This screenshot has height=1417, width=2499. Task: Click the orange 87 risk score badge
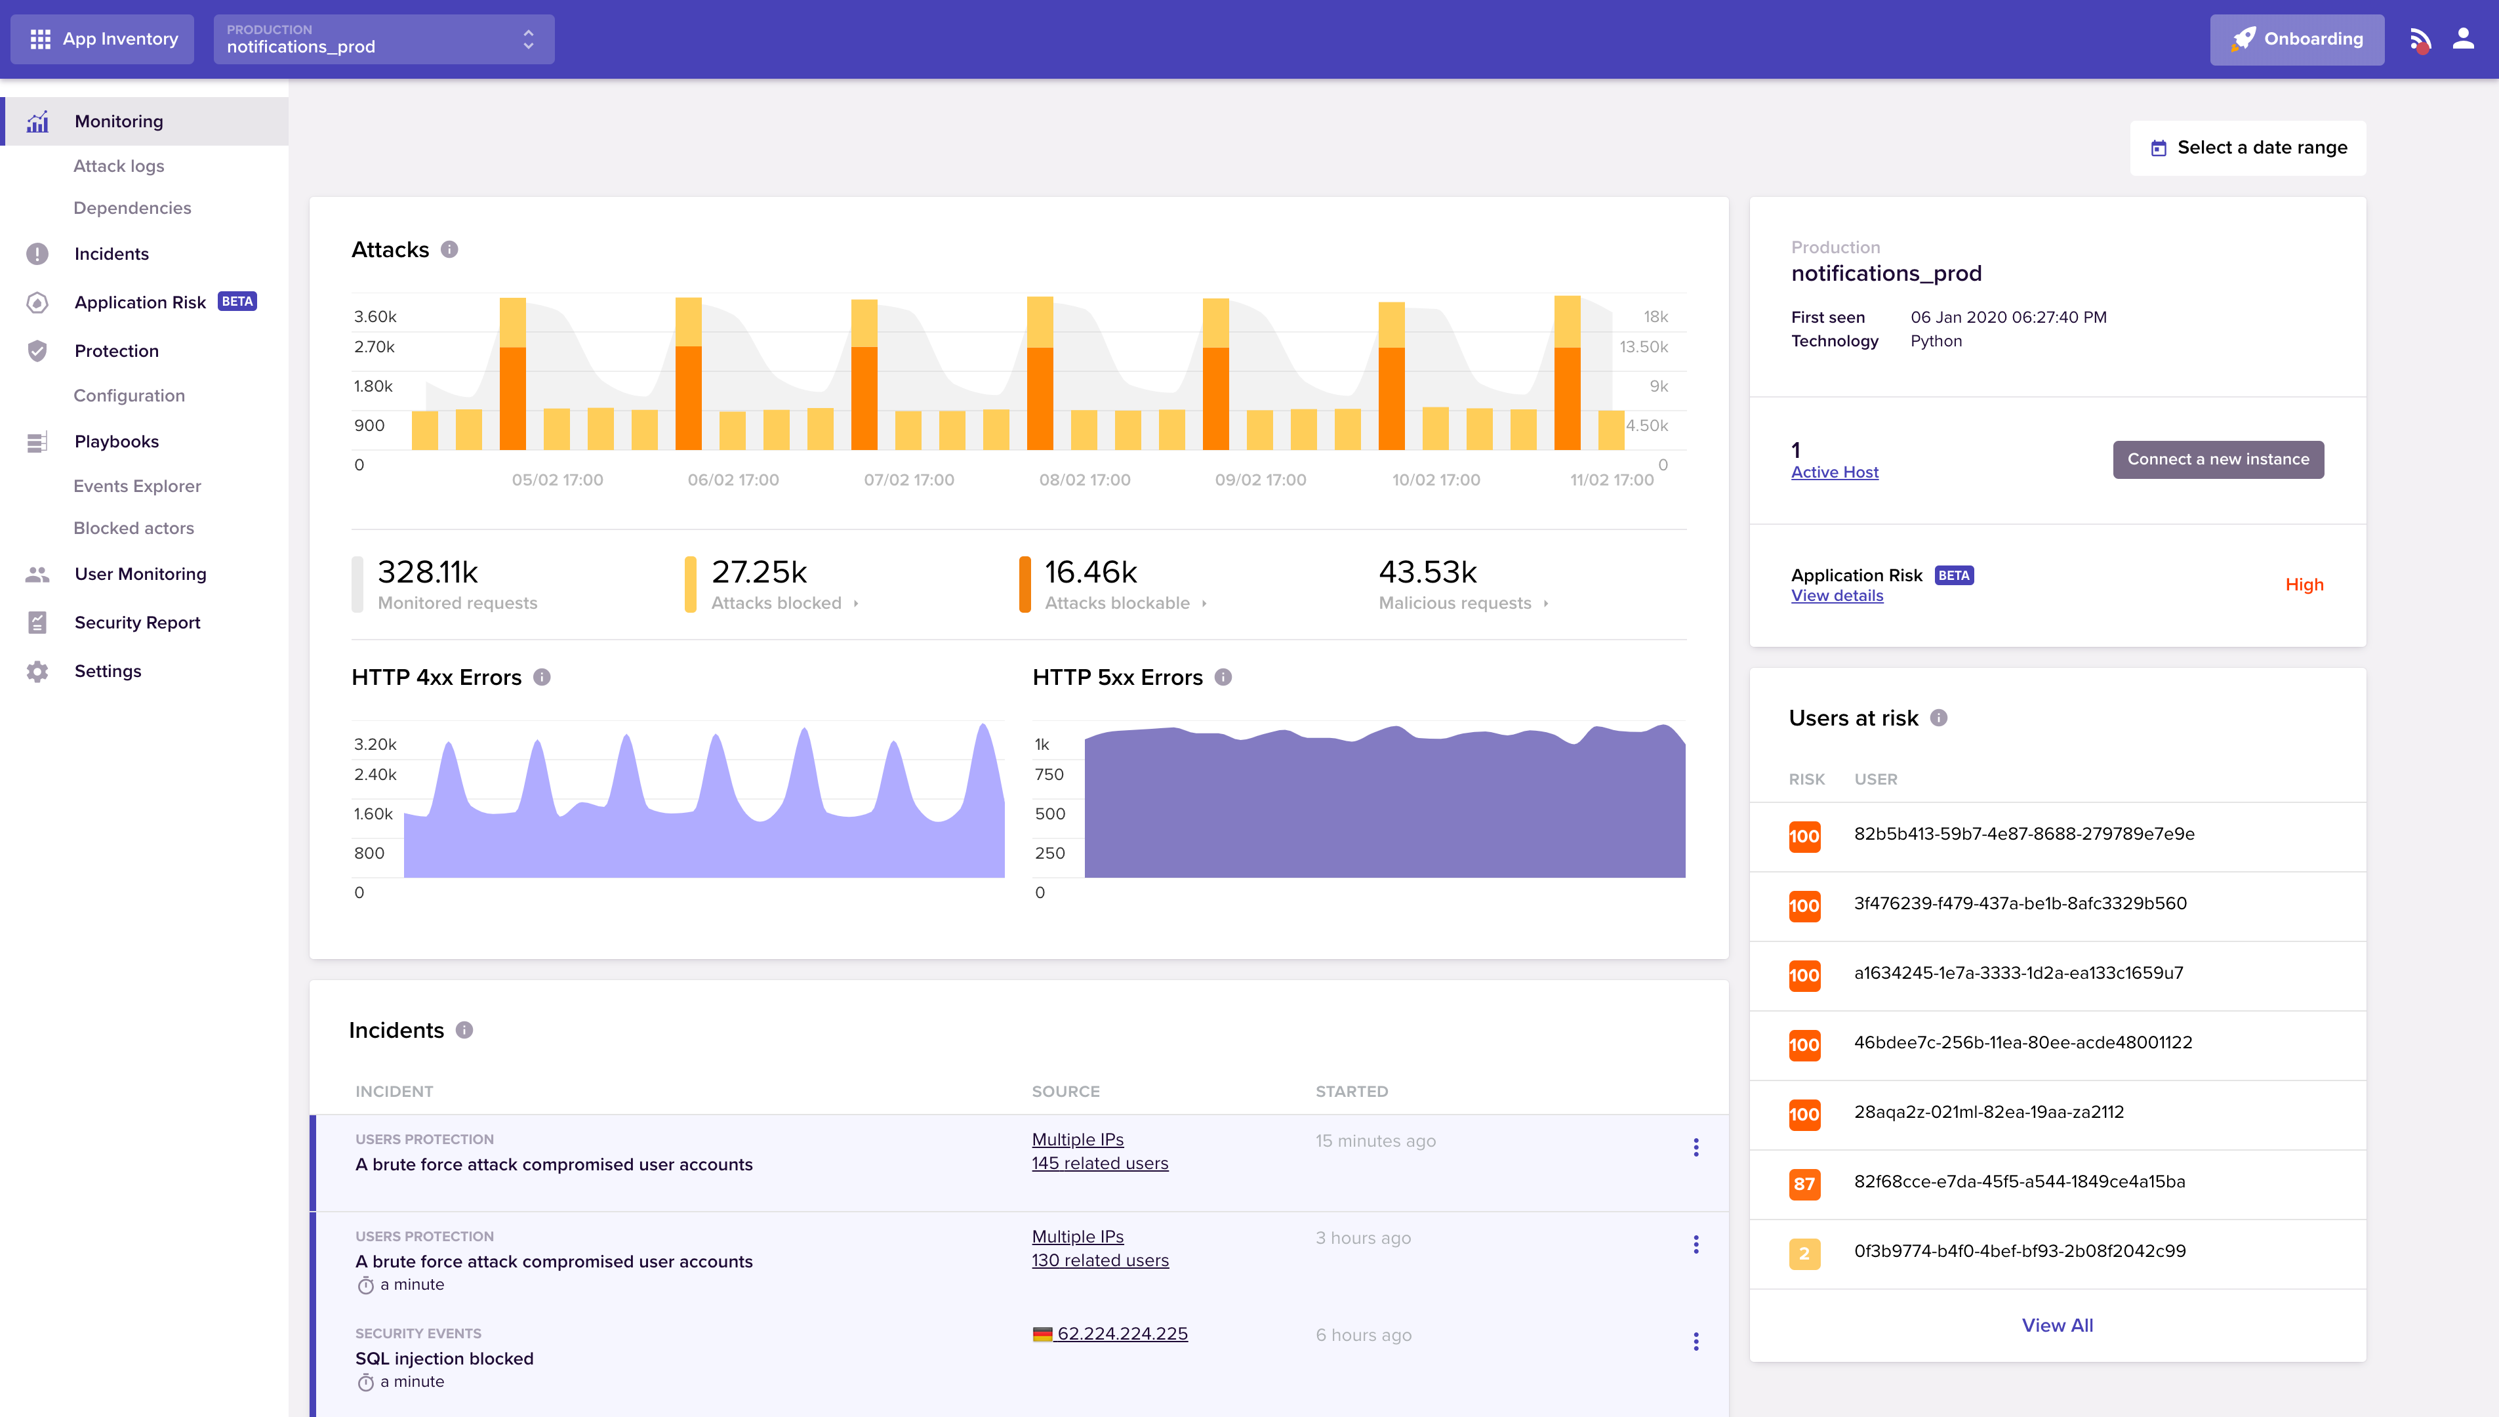(x=1804, y=1184)
